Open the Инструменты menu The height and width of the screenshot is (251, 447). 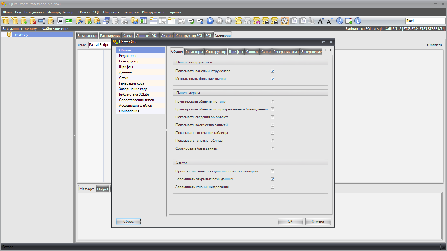click(153, 12)
